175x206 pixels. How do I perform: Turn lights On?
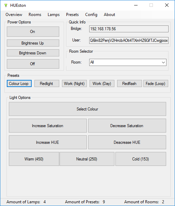coord(33,32)
